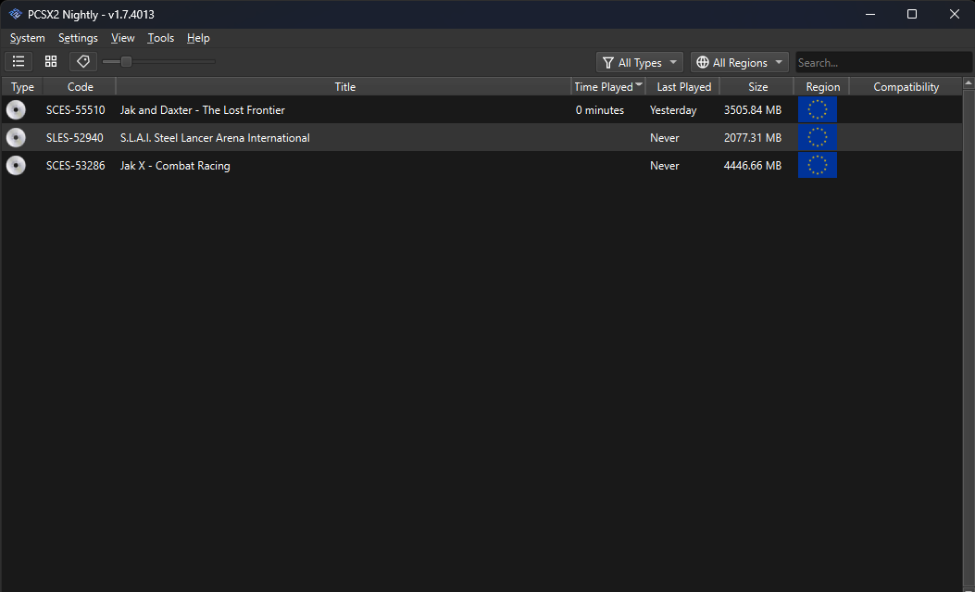The height and width of the screenshot is (592, 975).
Task: Open the View menu
Action: (122, 38)
